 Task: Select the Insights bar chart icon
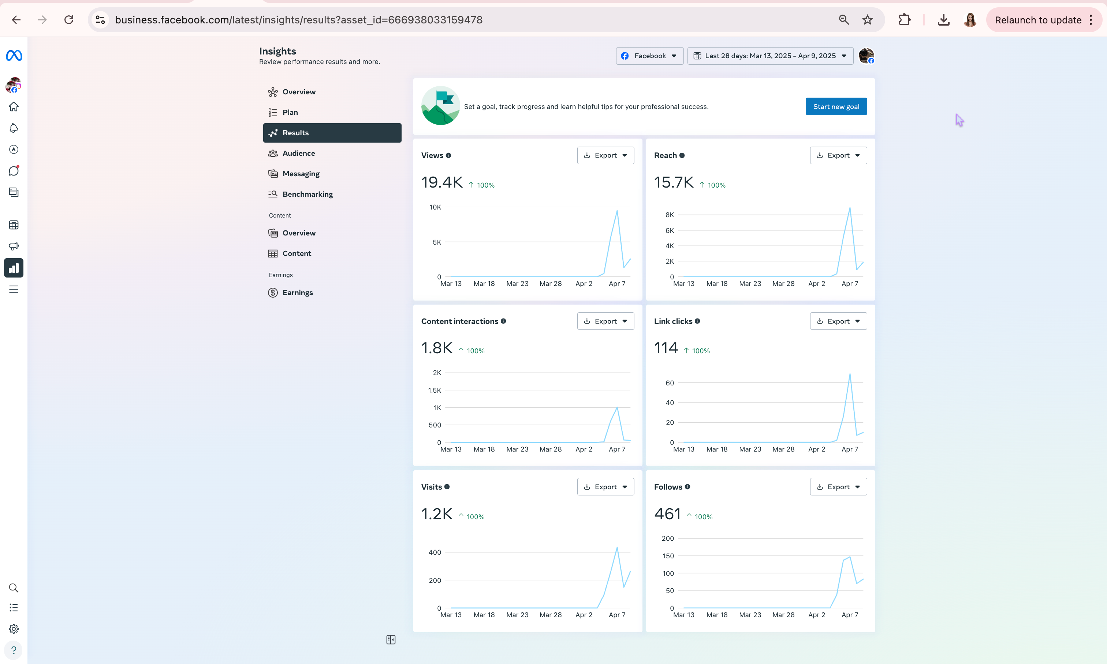(x=14, y=268)
